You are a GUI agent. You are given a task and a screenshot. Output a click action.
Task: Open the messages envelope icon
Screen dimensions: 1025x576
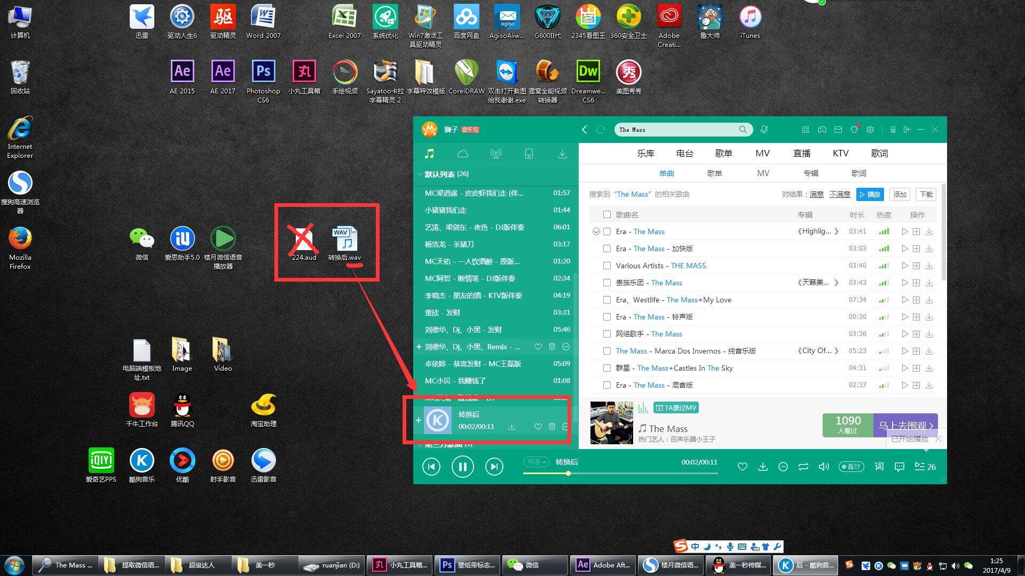click(x=838, y=130)
